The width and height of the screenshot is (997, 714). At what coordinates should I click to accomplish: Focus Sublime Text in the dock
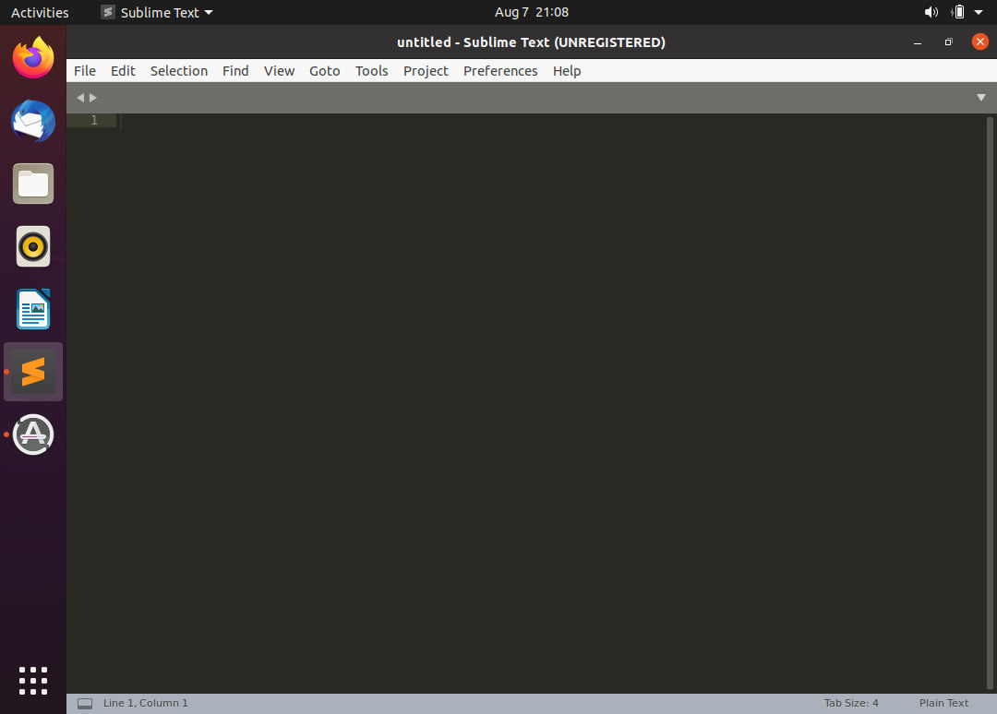33,372
